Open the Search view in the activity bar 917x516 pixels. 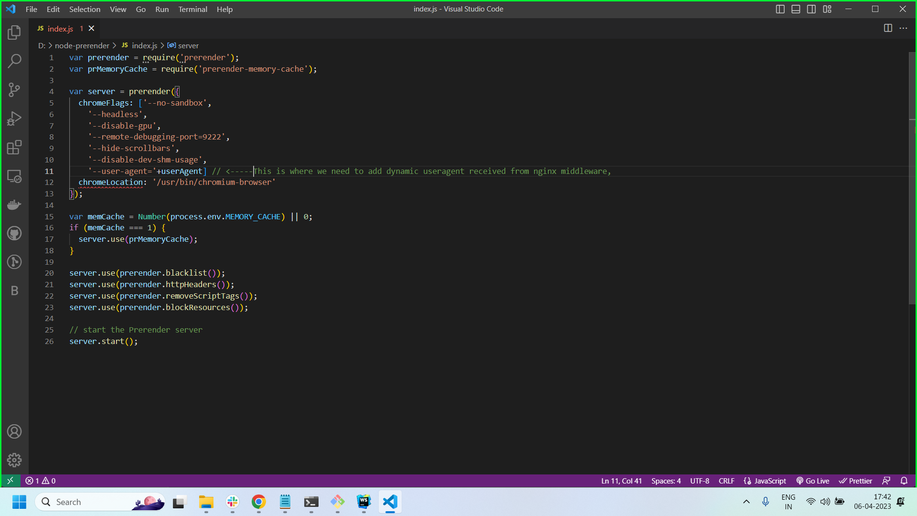[x=14, y=61]
